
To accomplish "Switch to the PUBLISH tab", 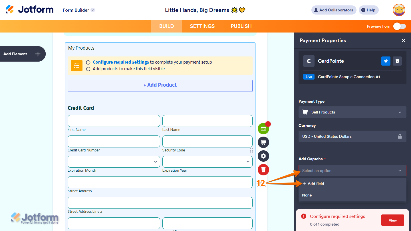I will pyautogui.click(x=241, y=26).
